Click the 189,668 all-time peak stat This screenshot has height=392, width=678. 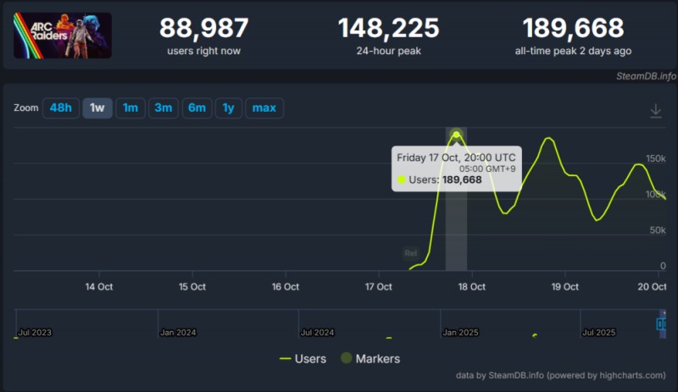pyautogui.click(x=573, y=35)
